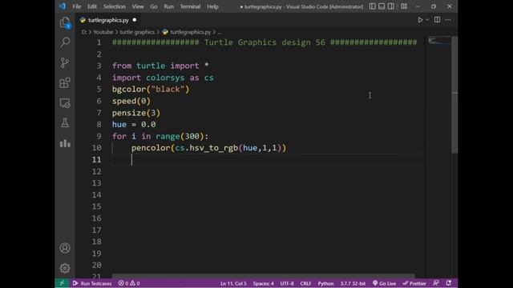Open the Explorer view in activity bar
This screenshot has height=288, width=513.
[x=65, y=23]
